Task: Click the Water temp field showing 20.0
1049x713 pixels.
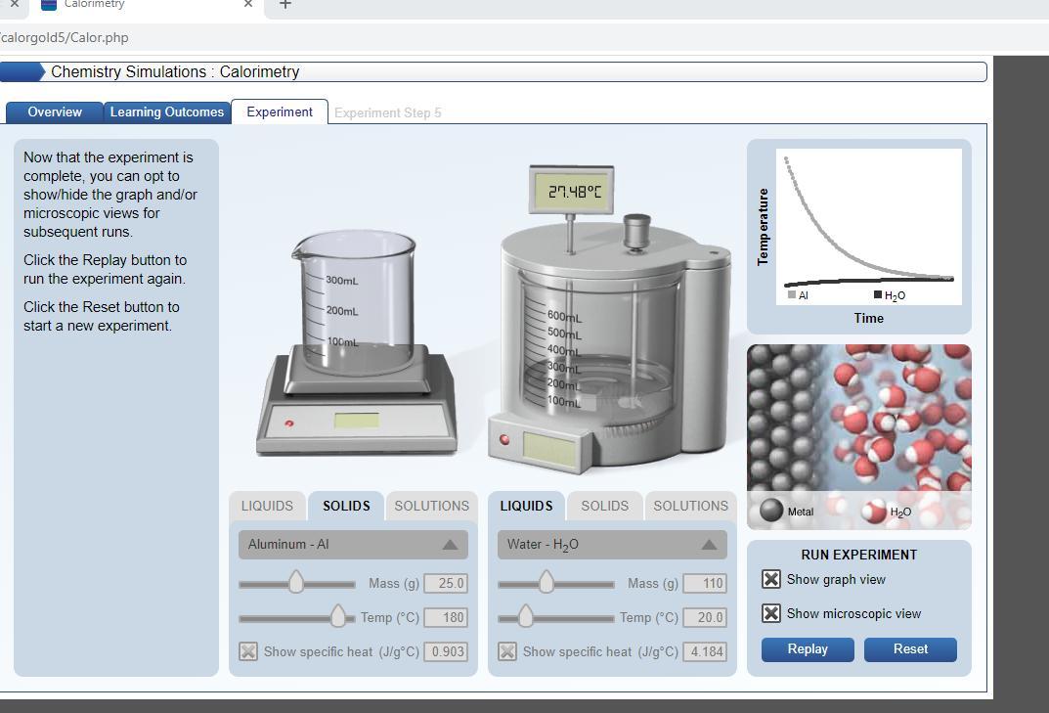Action: point(705,617)
